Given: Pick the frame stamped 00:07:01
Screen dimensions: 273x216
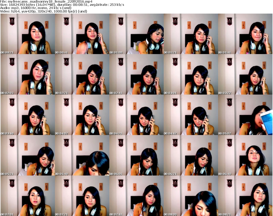Looking at the screenshot, I should tap(28, 196).
